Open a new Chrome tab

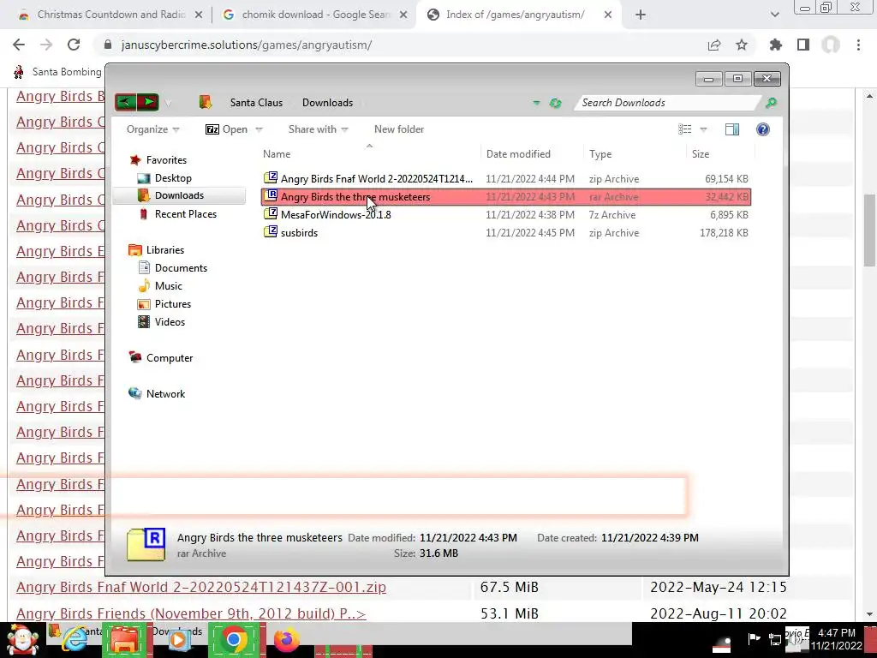click(641, 15)
